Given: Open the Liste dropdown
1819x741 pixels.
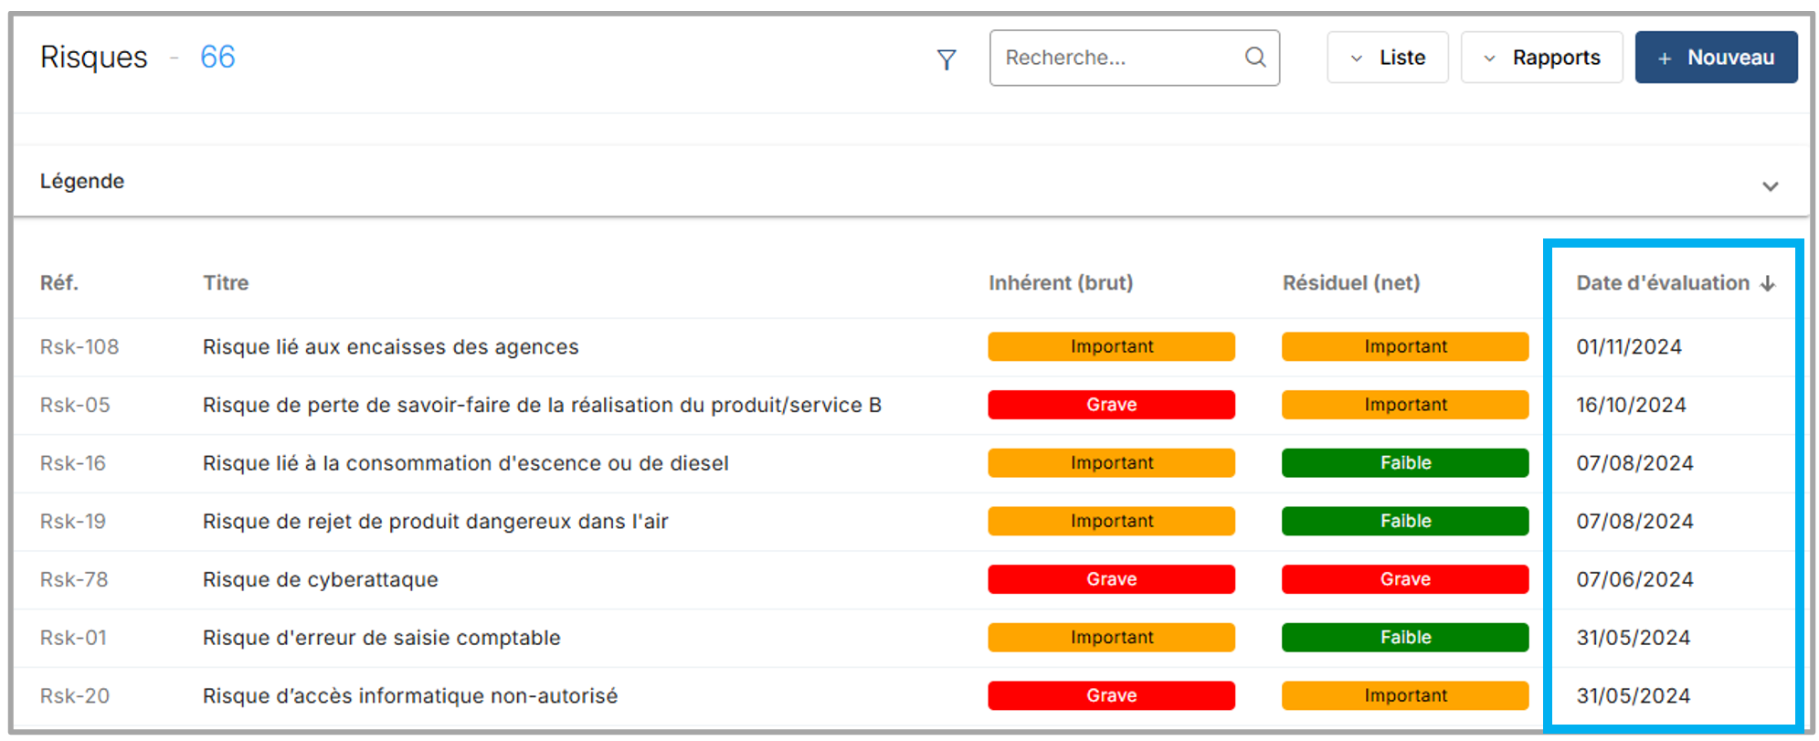Looking at the screenshot, I should (x=1387, y=58).
